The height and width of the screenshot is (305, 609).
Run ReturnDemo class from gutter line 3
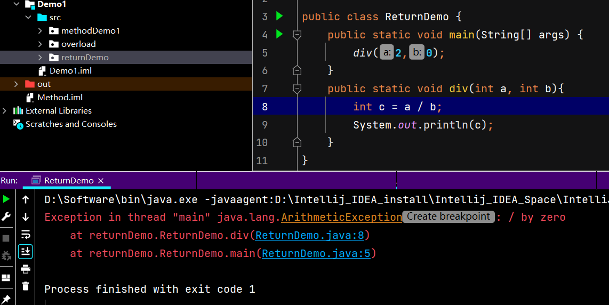click(279, 17)
